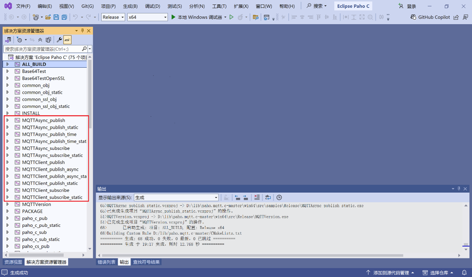Click the 搜索 search button in title bar
This screenshot has height=277, width=472.
click(317, 6)
